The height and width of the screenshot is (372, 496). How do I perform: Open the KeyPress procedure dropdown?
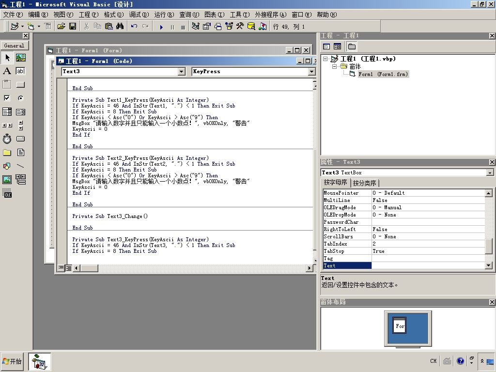tap(311, 72)
